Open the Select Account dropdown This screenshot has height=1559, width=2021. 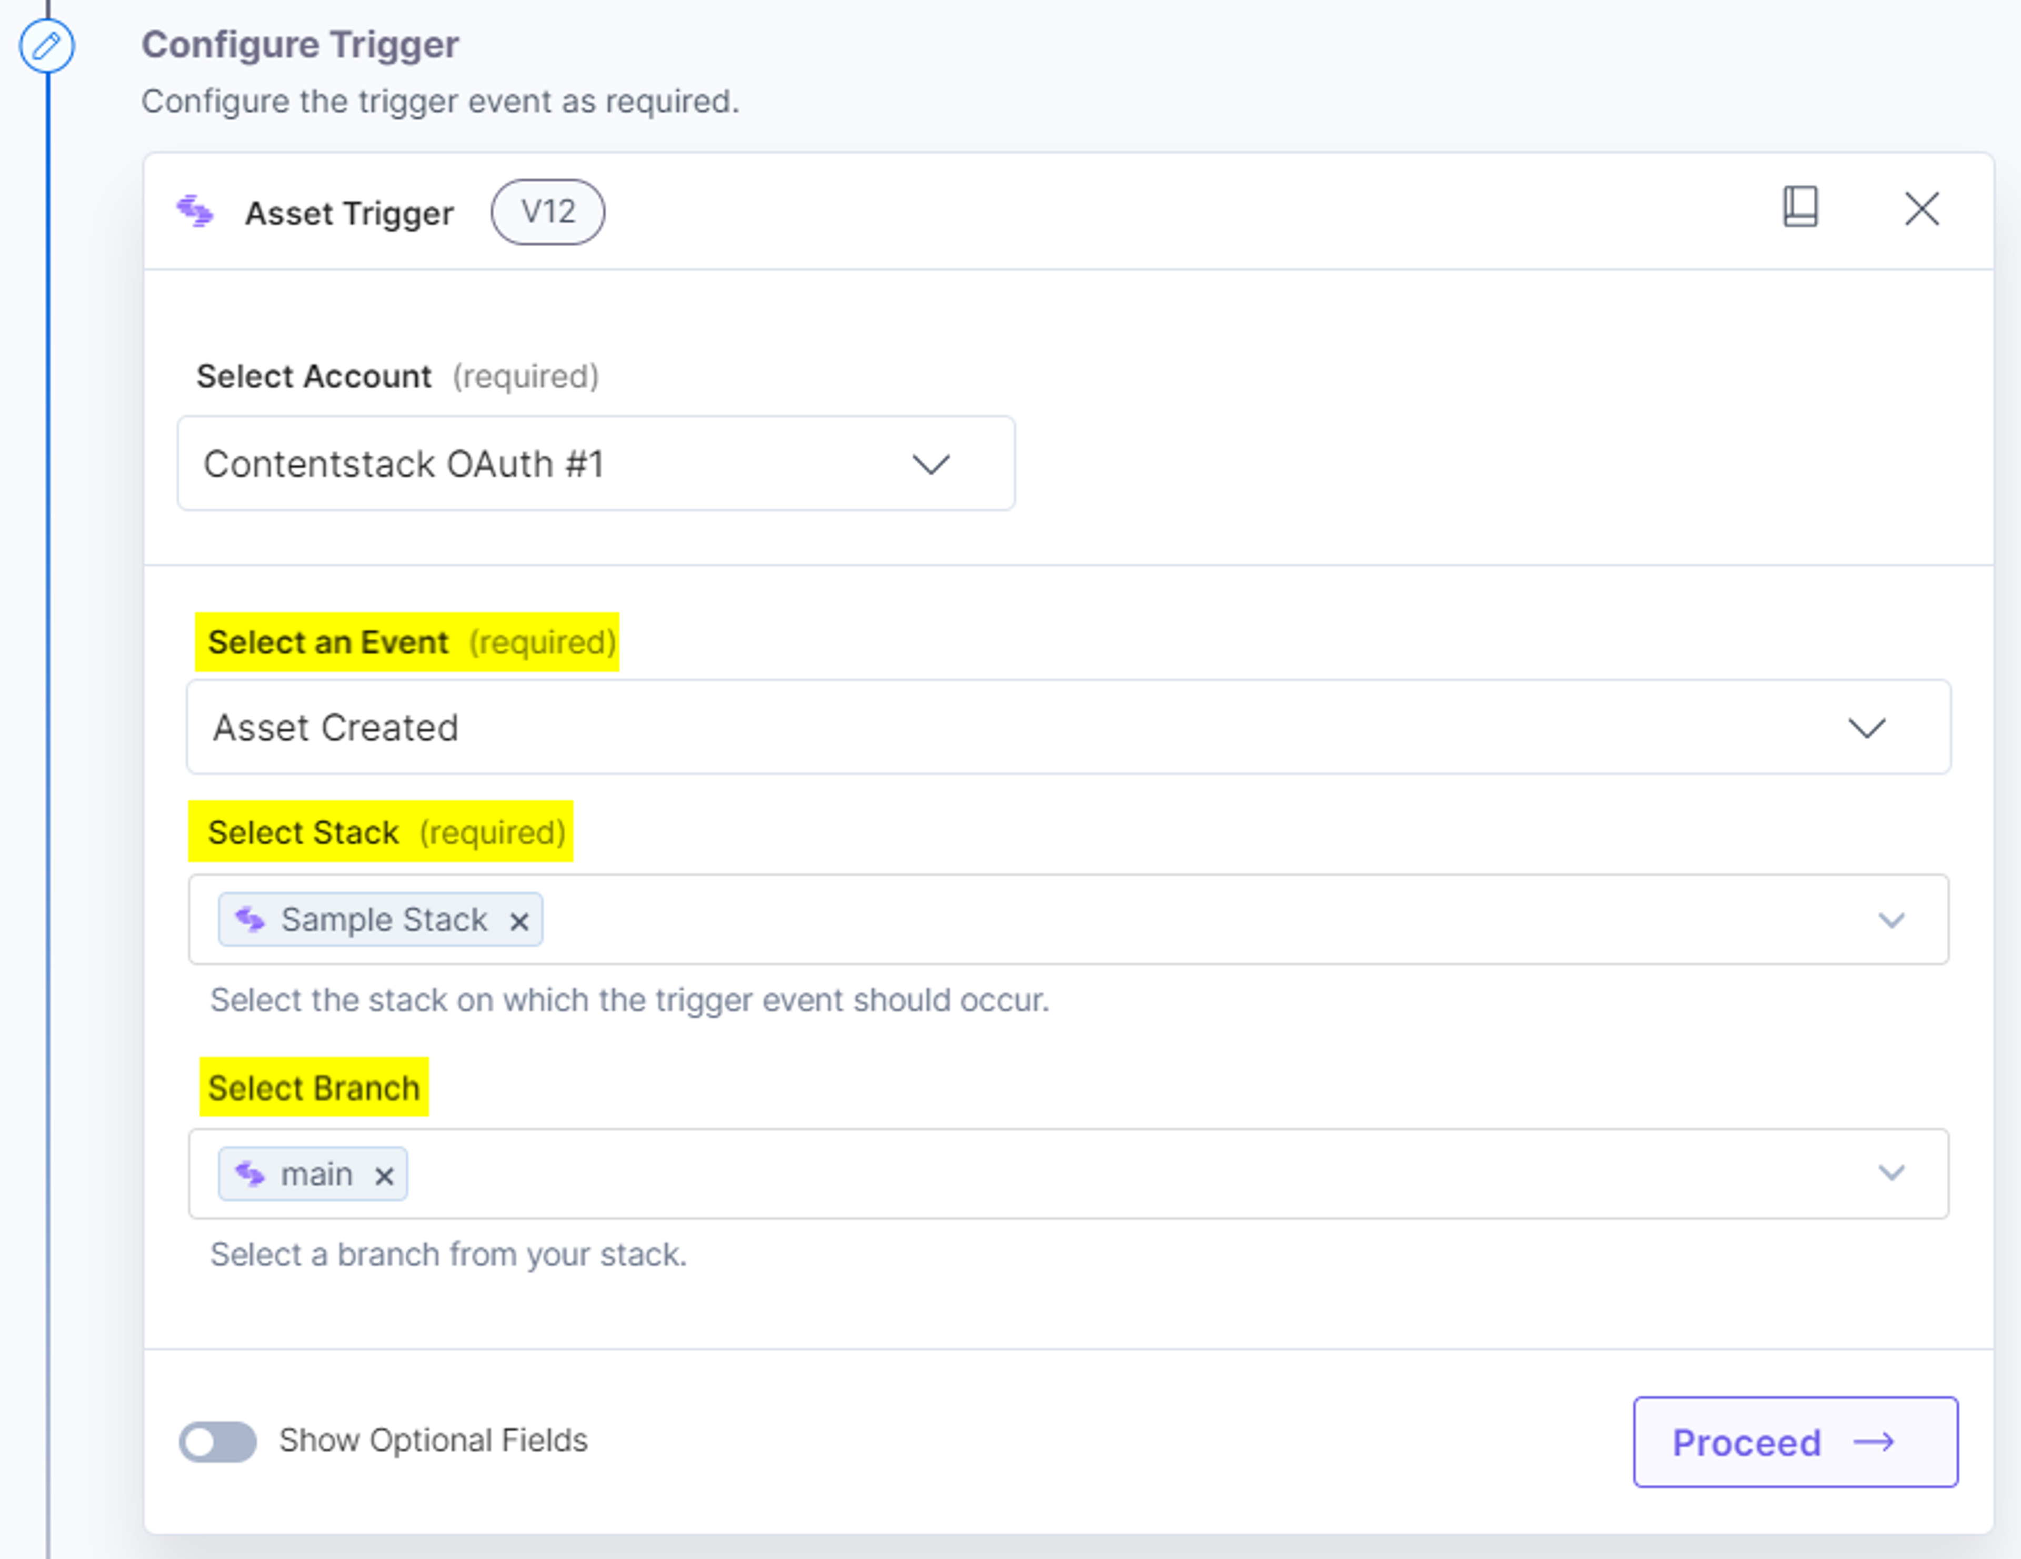click(596, 462)
